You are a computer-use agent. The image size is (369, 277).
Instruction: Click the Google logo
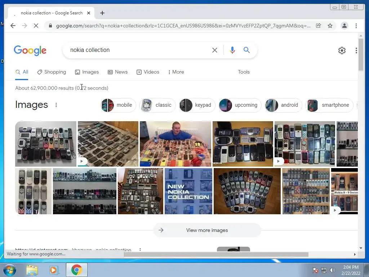click(30, 50)
